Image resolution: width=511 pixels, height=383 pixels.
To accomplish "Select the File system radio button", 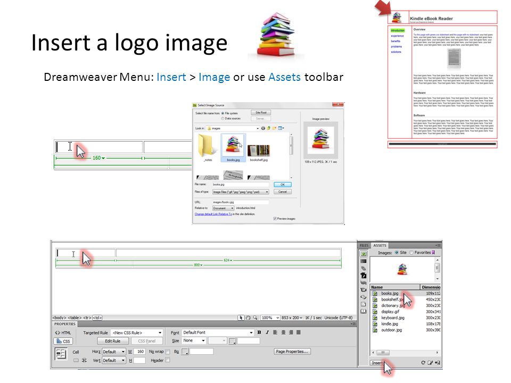I will pyautogui.click(x=223, y=113).
